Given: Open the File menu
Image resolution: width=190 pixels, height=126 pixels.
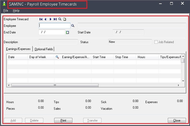Looking at the screenshot, I should [6, 11].
